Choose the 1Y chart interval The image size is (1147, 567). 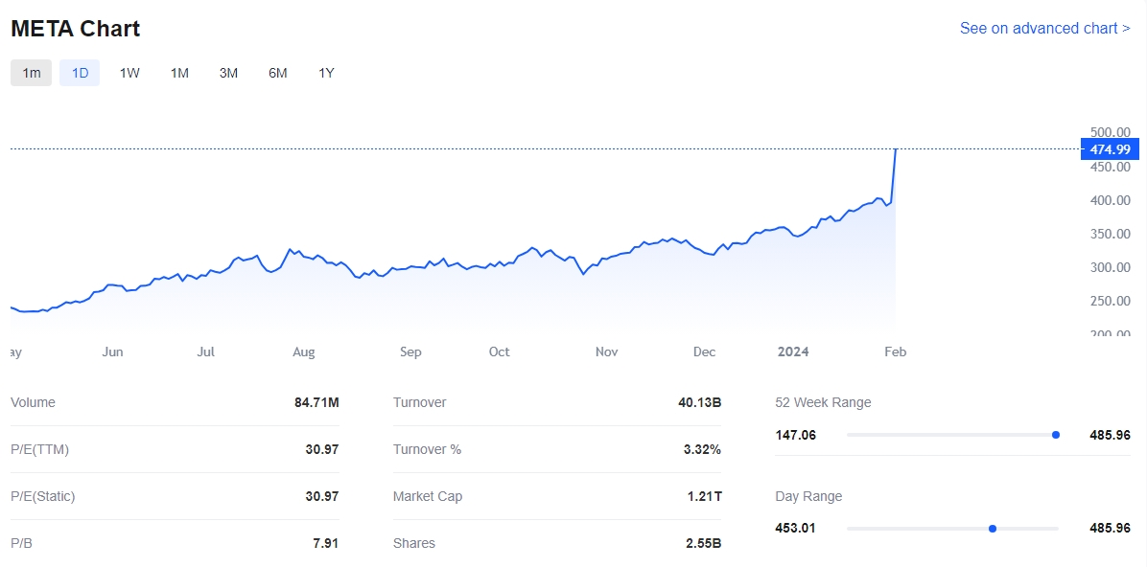(x=326, y=73)
